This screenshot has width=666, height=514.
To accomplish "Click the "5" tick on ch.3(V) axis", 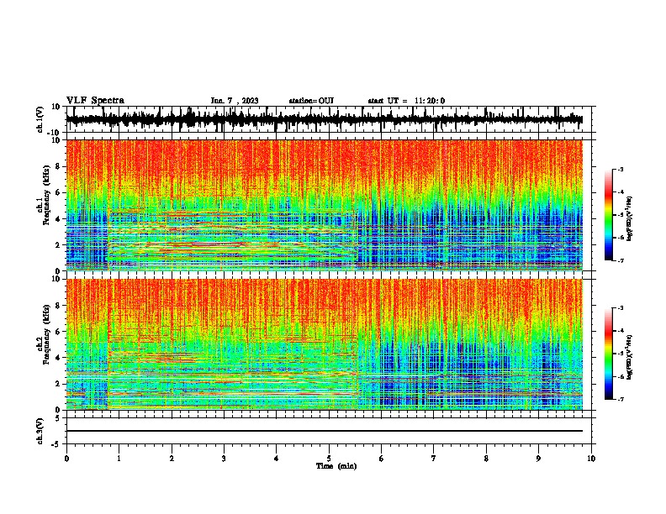I will [x=58, y=417].
